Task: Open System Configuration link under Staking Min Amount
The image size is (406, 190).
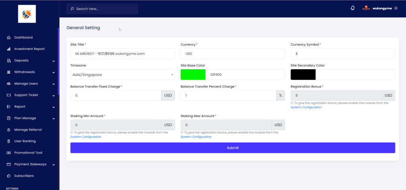Action: click(x=86, y=137)
